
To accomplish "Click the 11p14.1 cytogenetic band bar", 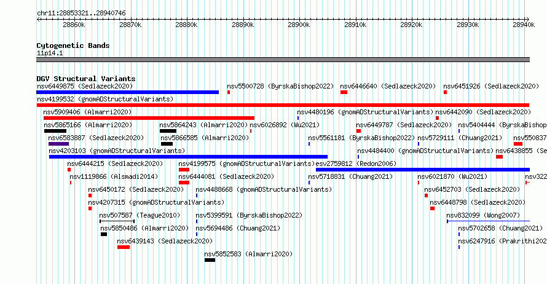I will click(x=283, y=60).
